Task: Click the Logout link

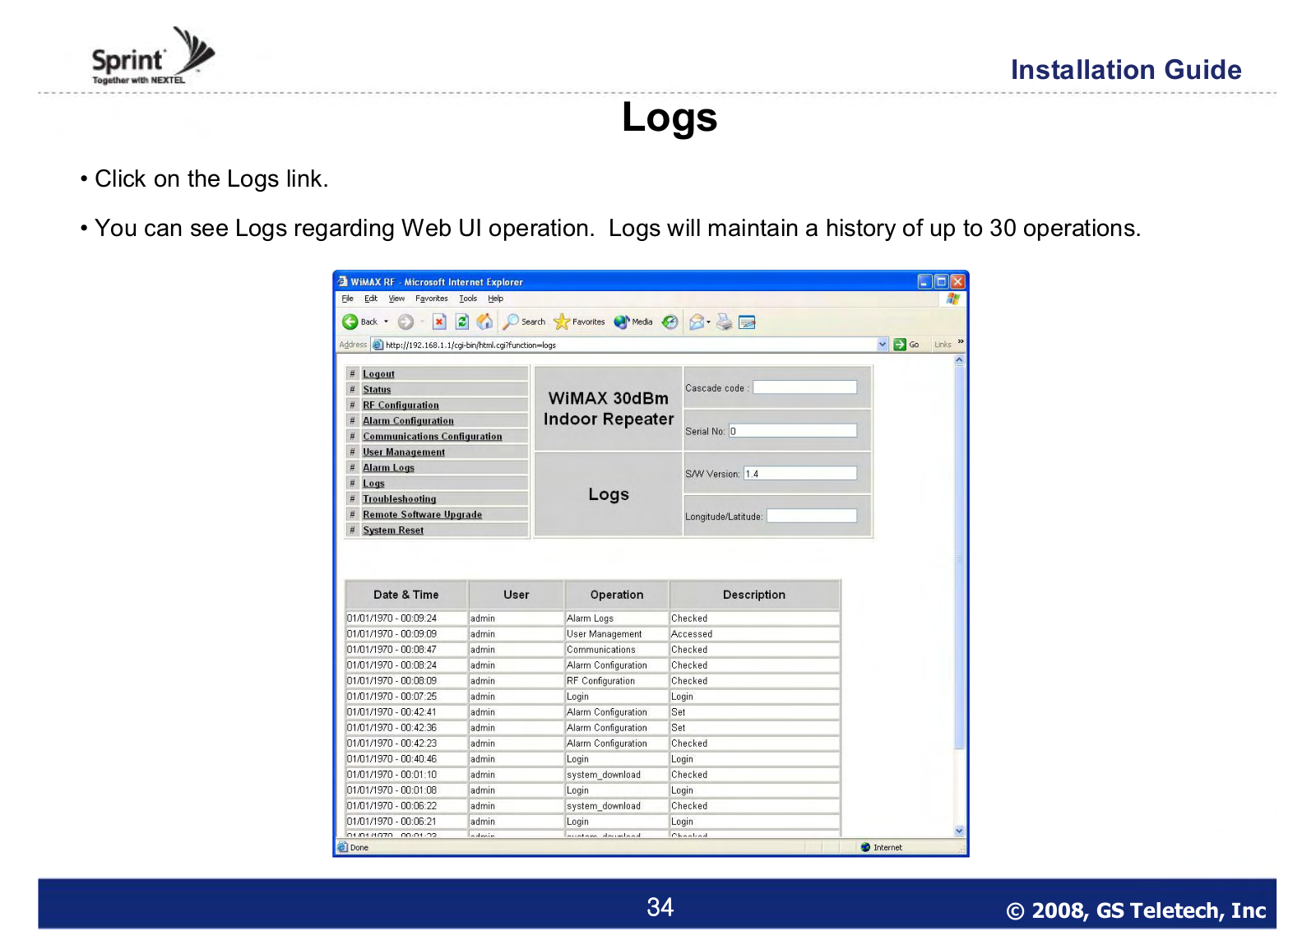Action: 378,374
